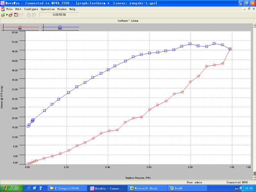Click the print icon

28,15
